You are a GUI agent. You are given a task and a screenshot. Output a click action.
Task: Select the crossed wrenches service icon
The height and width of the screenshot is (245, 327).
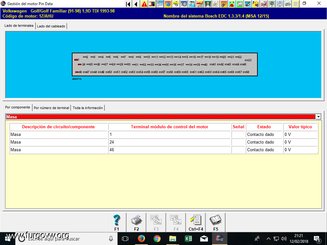tap(160, 4)
